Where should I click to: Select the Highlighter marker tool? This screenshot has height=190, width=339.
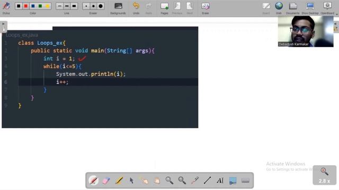click(x=119, y=180)
